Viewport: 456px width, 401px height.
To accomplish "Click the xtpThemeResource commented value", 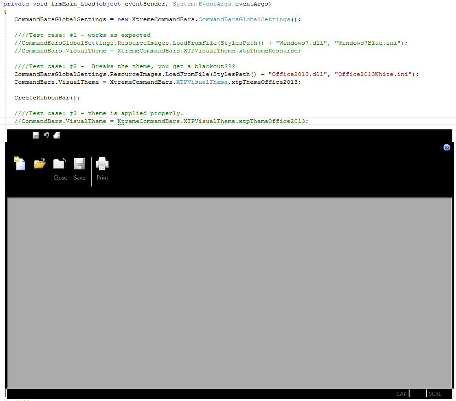I will 268,51.
